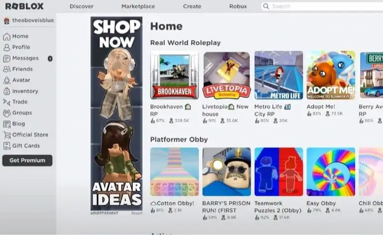Select the Groups icon in sidebar

(6, 113)
